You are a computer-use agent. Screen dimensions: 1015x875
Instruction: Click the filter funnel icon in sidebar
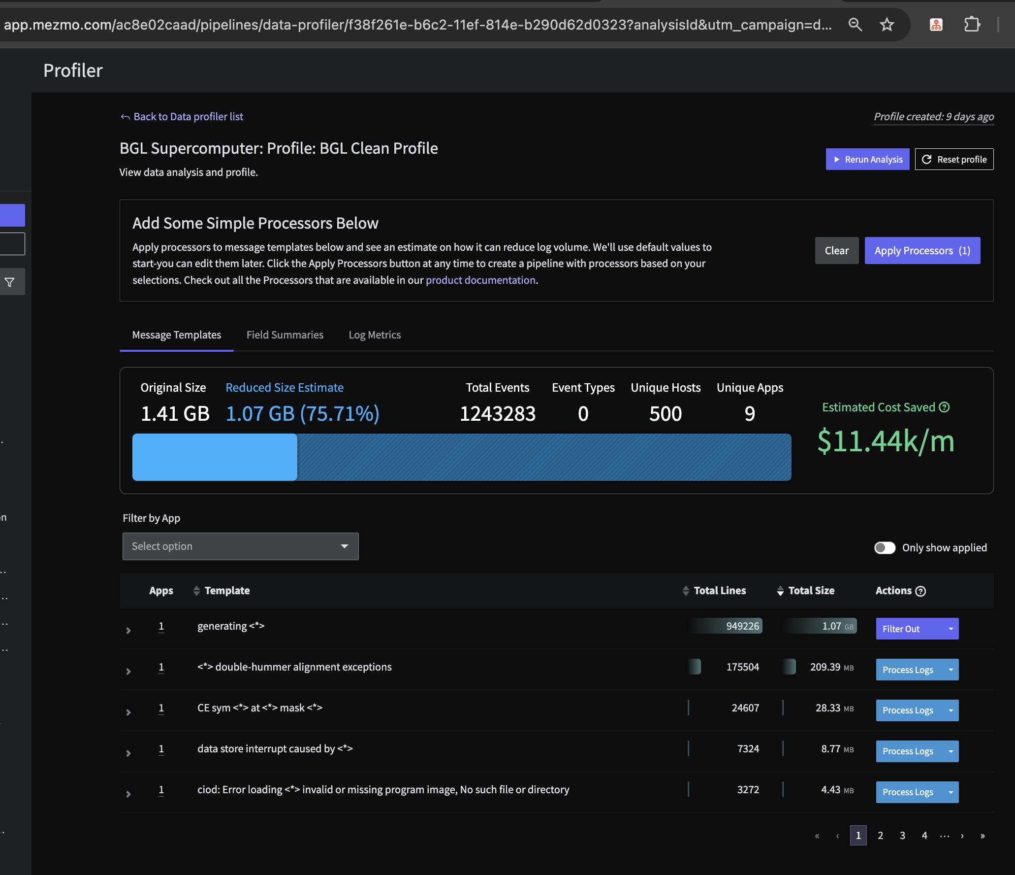coord(10,282)
